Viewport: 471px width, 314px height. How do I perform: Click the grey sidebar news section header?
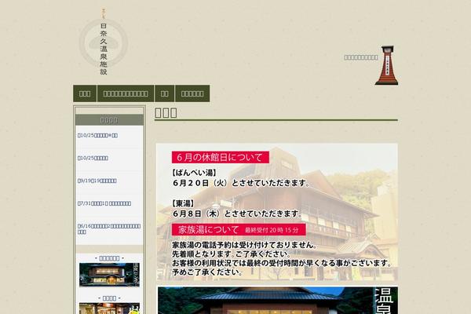(x=109, y=120)
